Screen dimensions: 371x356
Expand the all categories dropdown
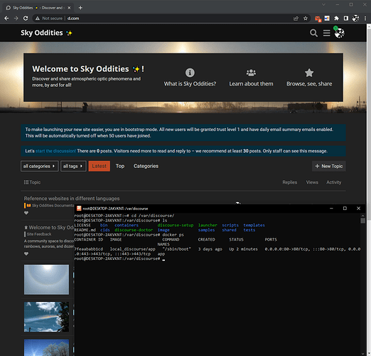[x=39, y=166]
